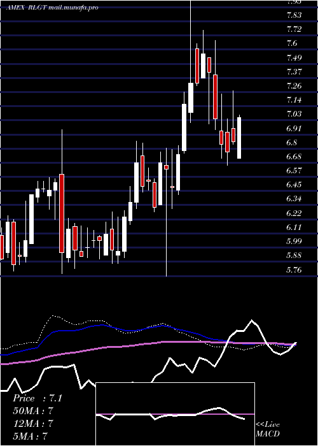Click the 5.76 price axis label
318x446 pixels.
click(x=294, y=270)
